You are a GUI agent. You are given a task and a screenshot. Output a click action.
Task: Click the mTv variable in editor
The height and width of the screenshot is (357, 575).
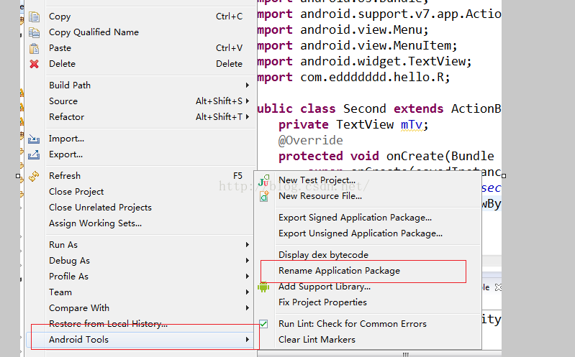coord(411,125)
